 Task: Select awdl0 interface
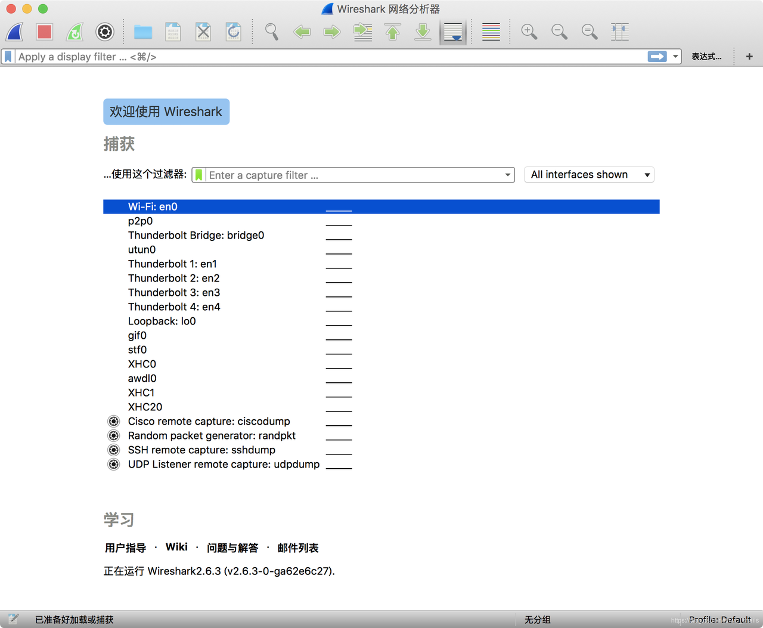[x=381, y=378]
